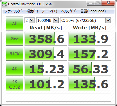Image resolution: width=117 pixels, height=106 pixels.
Task: Minimize the CrystalDiskMark window
Action: click(90, 3)
